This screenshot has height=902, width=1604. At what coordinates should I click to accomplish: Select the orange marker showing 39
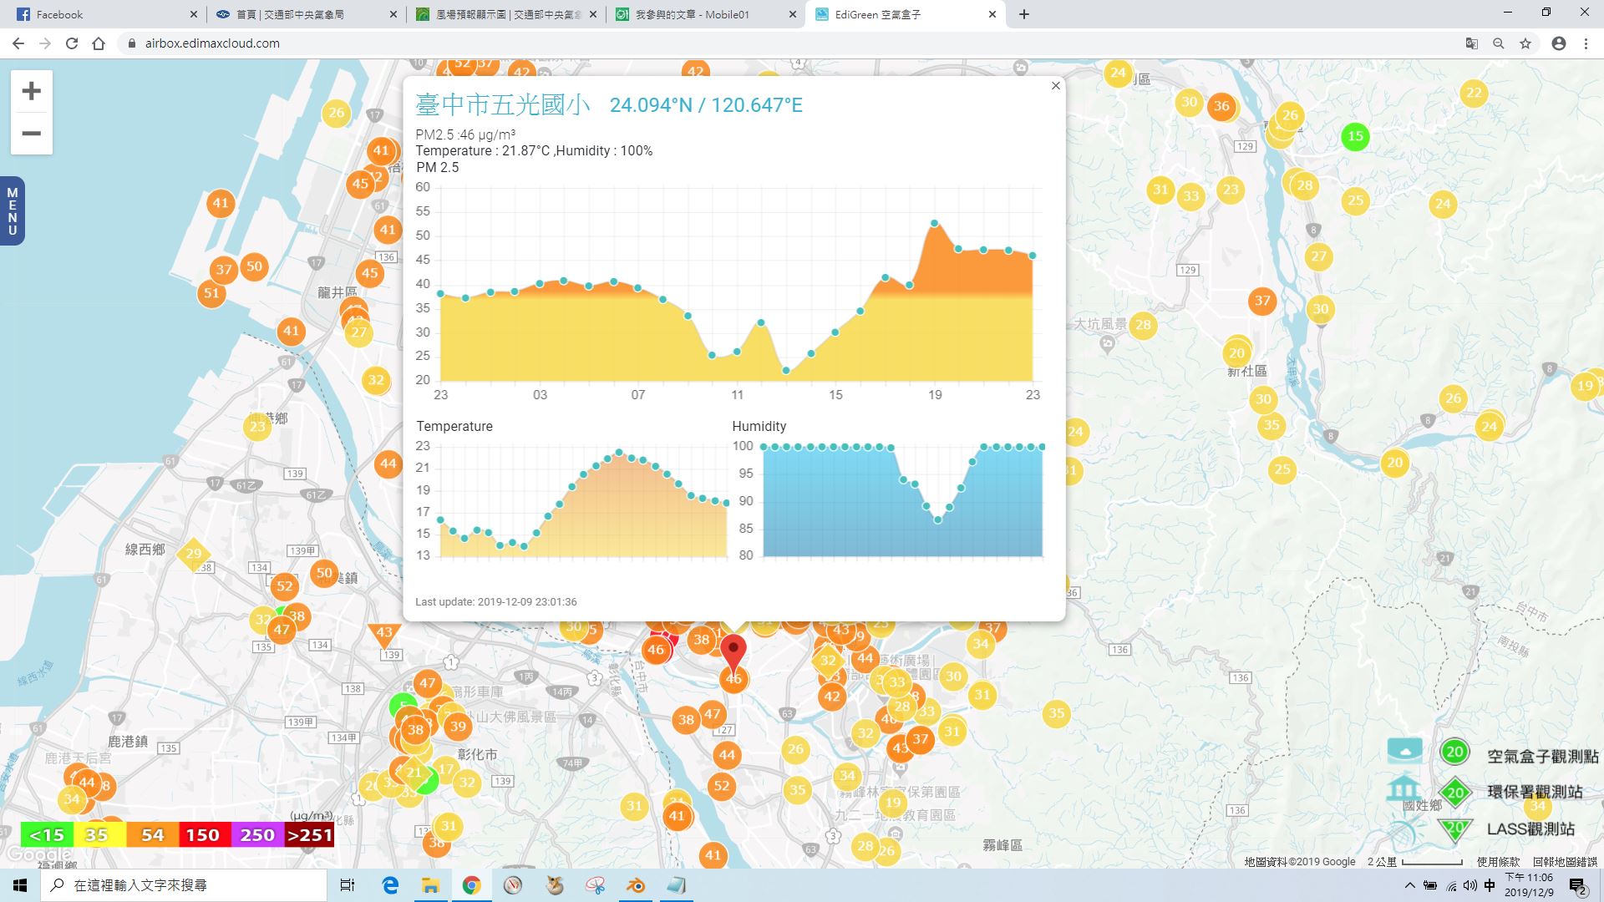(457, 727)
